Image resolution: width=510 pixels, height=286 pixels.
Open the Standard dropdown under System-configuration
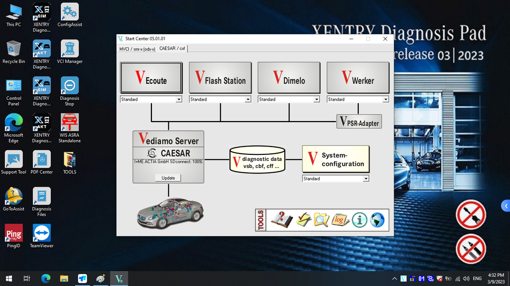[x=366, y=179]
